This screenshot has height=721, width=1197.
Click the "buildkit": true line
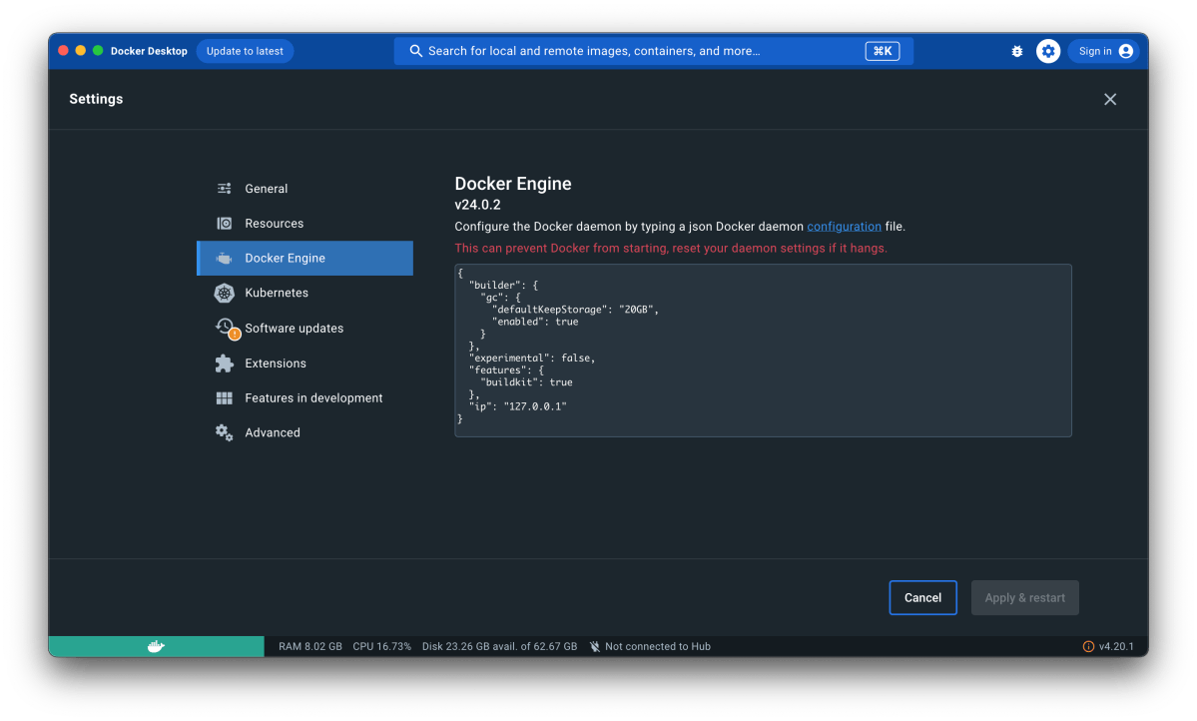point(526,381)
